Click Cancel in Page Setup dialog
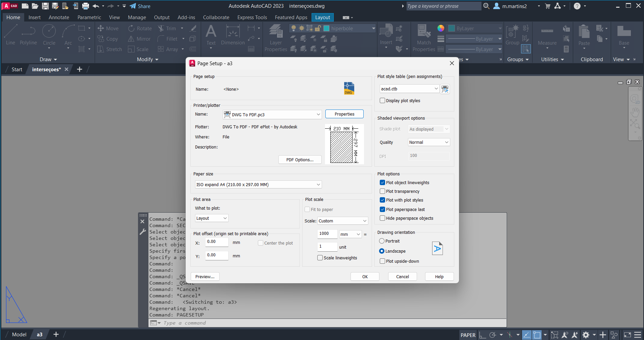Image resolution: width=644 pixels, height=340 pixels. (x=403, y=277)
